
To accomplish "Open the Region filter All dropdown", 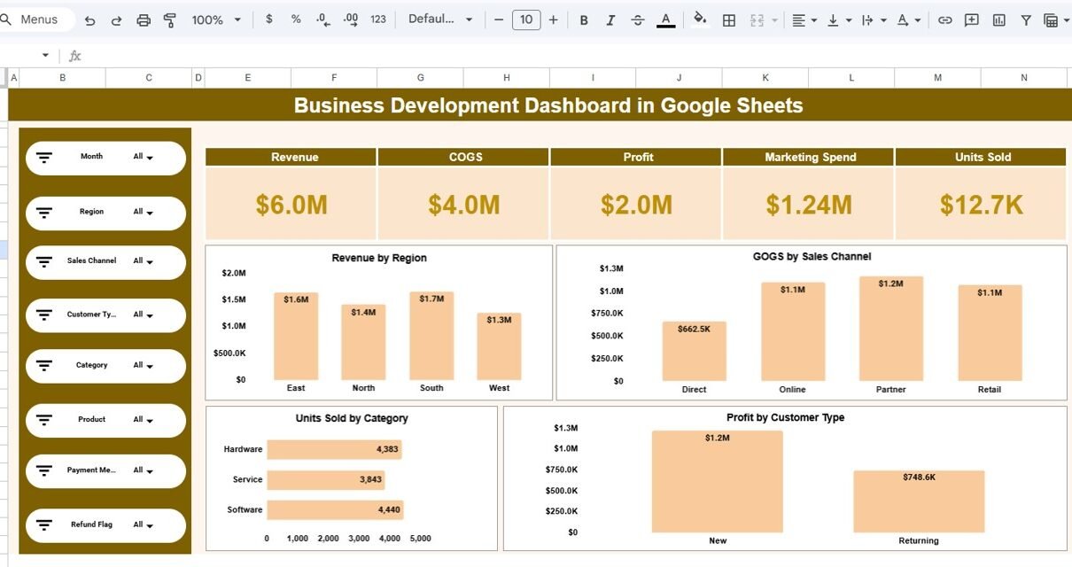I will [144, 213].
